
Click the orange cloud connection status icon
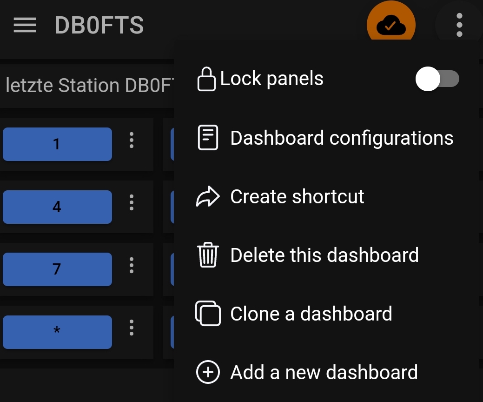coord(391,21)
